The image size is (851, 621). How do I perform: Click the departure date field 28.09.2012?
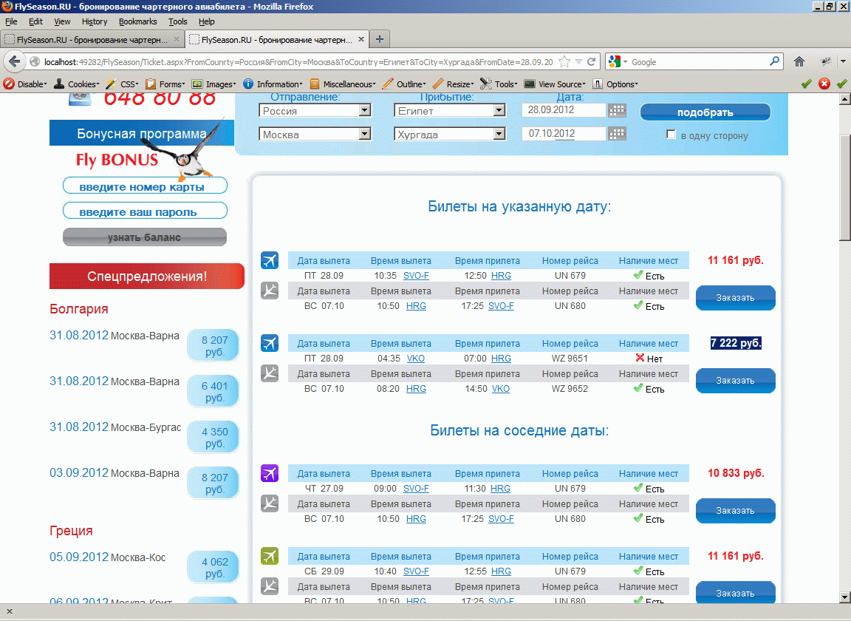point(564,110)
